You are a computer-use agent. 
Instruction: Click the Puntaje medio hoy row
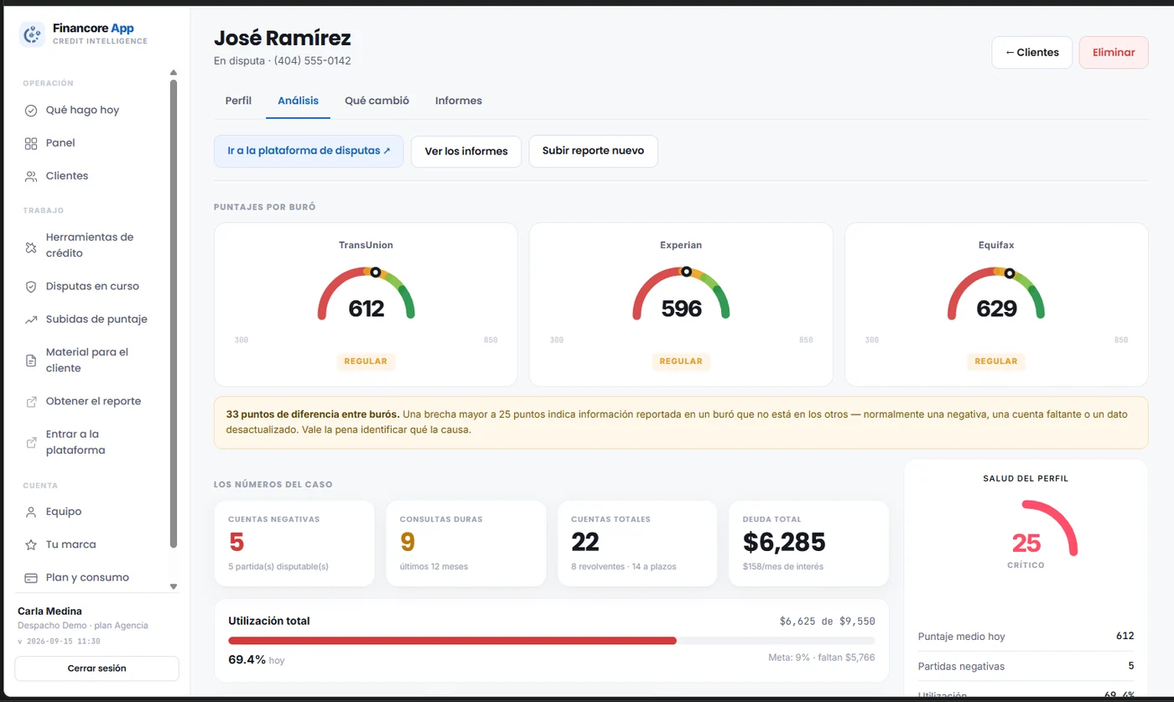click(x=1026, y=637)
